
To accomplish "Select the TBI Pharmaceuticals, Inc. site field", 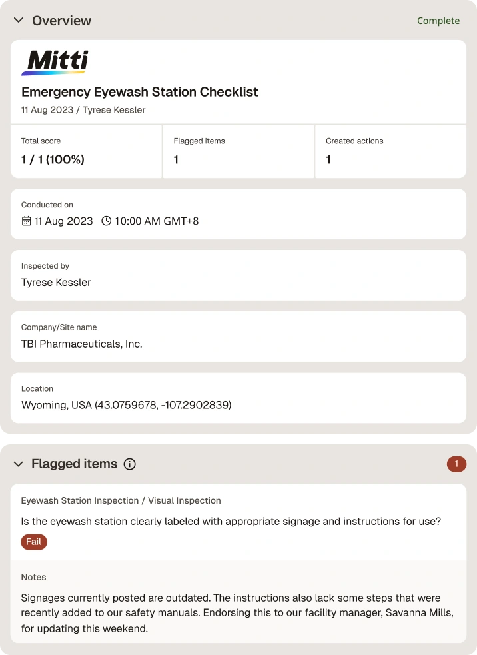I will (x=238, y=337).
